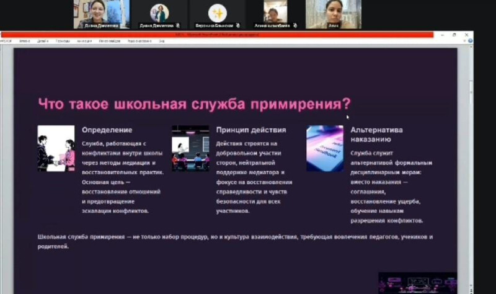Open the Показ слайдов tab
The width and height of the screenshot is (496, 294).
pyautogui.click(x=108, y=42)
